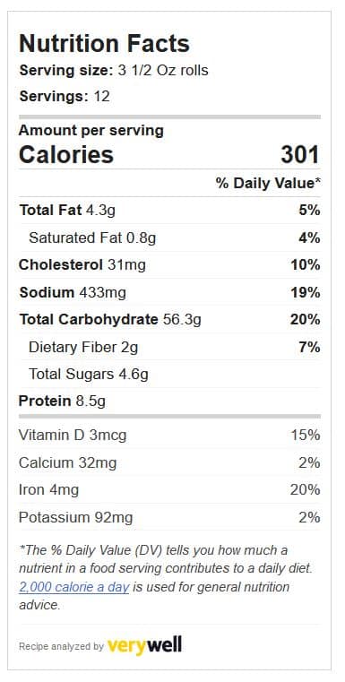This screenshot has height=682, width=345.
Task: Click the % Daily Value header
Action: (269, 183)
